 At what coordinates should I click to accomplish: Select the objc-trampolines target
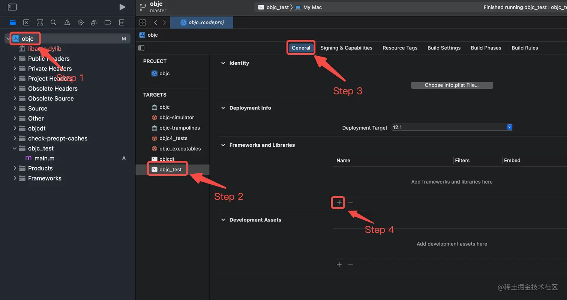coord(175,128)
